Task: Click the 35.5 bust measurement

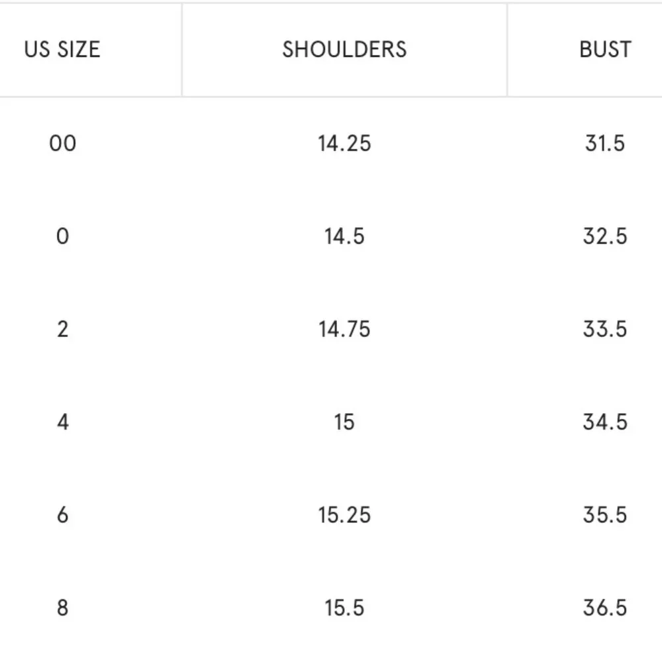Action: click(605, 514)
